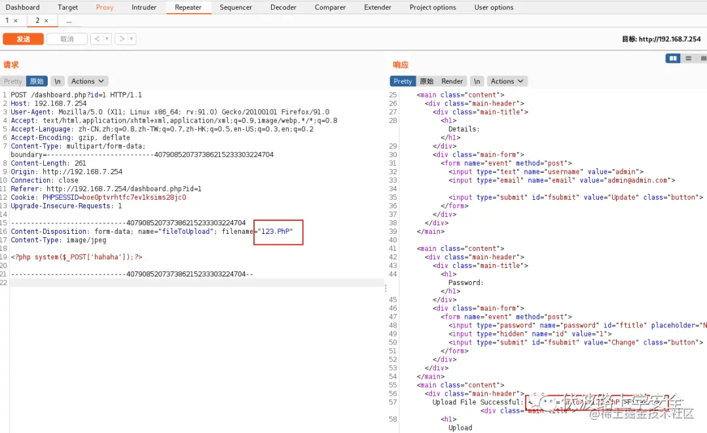Open the response Actions dropdown
707x433 pixels.
click(507, 81)
